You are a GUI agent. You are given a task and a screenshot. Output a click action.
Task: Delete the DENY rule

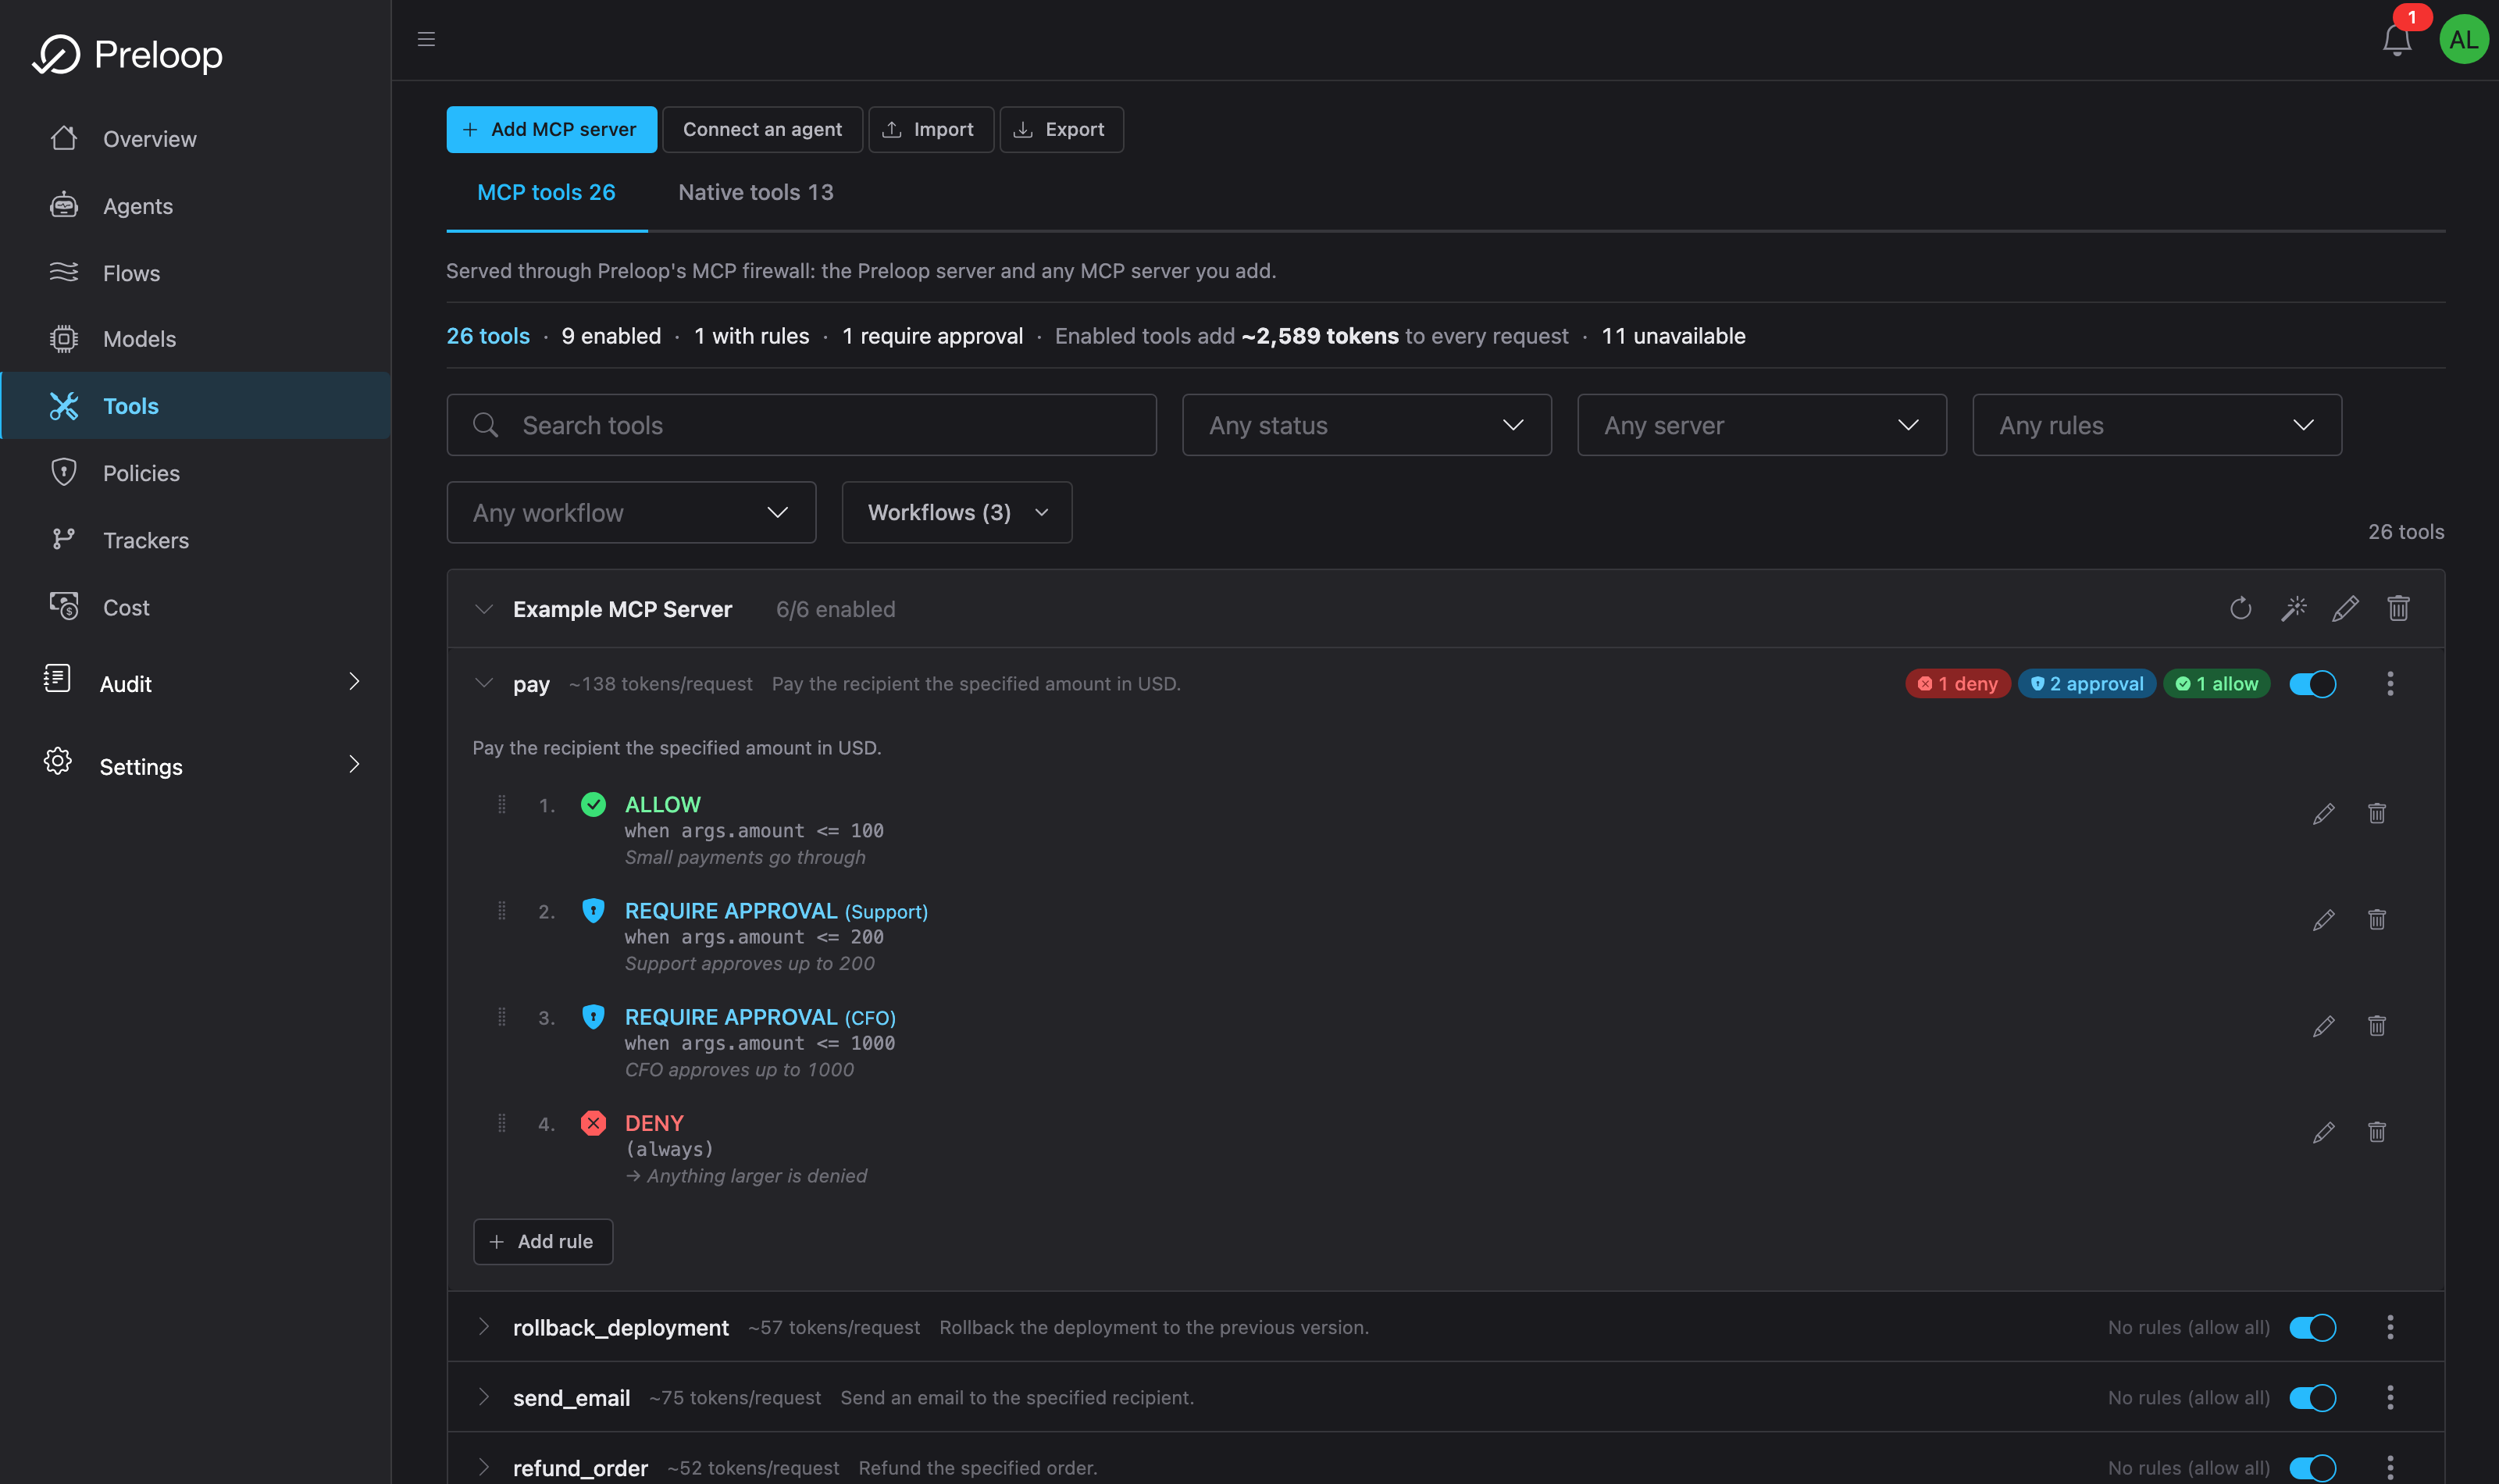pos(2376,1132)
